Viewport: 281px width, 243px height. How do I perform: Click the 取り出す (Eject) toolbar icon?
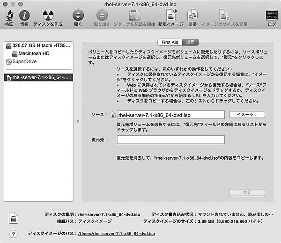pos(102,16)
